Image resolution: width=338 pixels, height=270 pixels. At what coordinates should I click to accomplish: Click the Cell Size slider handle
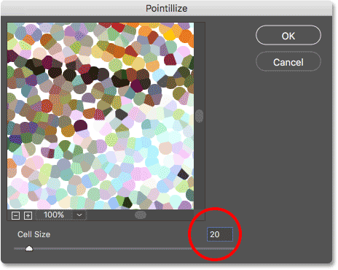tap(29, 248)
